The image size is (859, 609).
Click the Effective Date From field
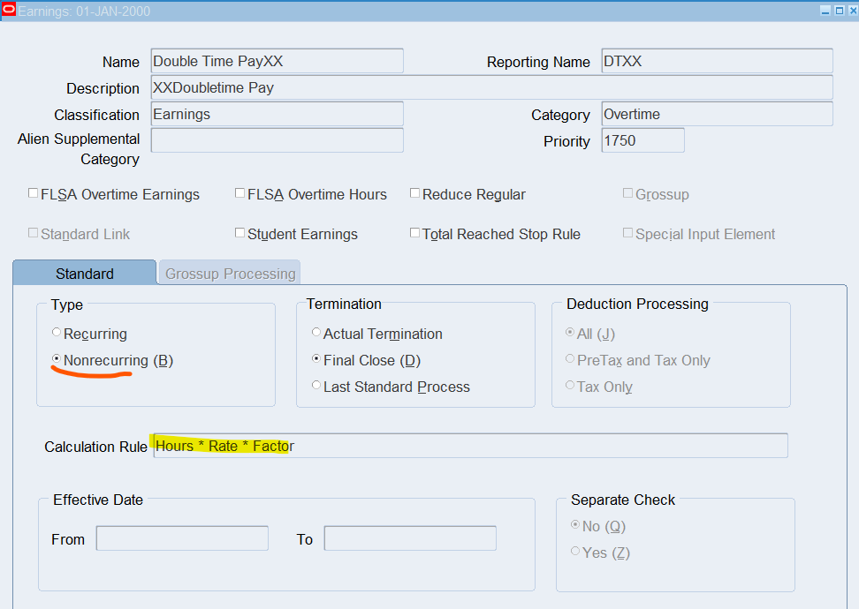point(181,538)
